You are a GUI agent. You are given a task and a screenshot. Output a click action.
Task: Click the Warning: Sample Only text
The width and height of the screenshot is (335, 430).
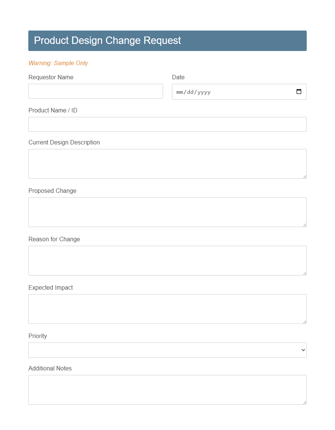(58, 63)
